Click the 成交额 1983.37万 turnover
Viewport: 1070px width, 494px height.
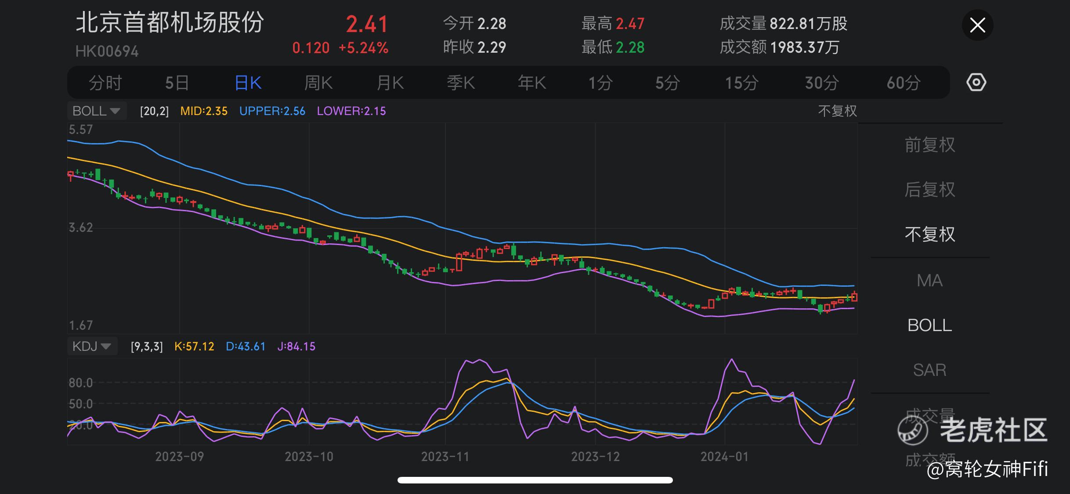click(780, 47)
